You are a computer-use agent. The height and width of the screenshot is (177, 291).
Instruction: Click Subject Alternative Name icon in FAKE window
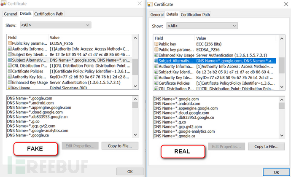[x=10, y=60]
